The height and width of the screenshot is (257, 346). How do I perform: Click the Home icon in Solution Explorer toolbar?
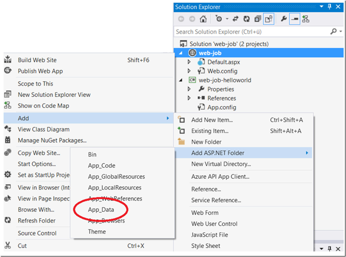tap(203, 19)
